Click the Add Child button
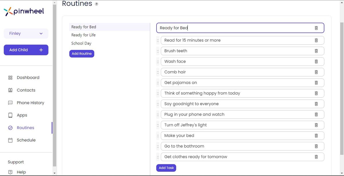Image resolution: width=344 pixels, height=176 pixels. (x=26, y=50)
